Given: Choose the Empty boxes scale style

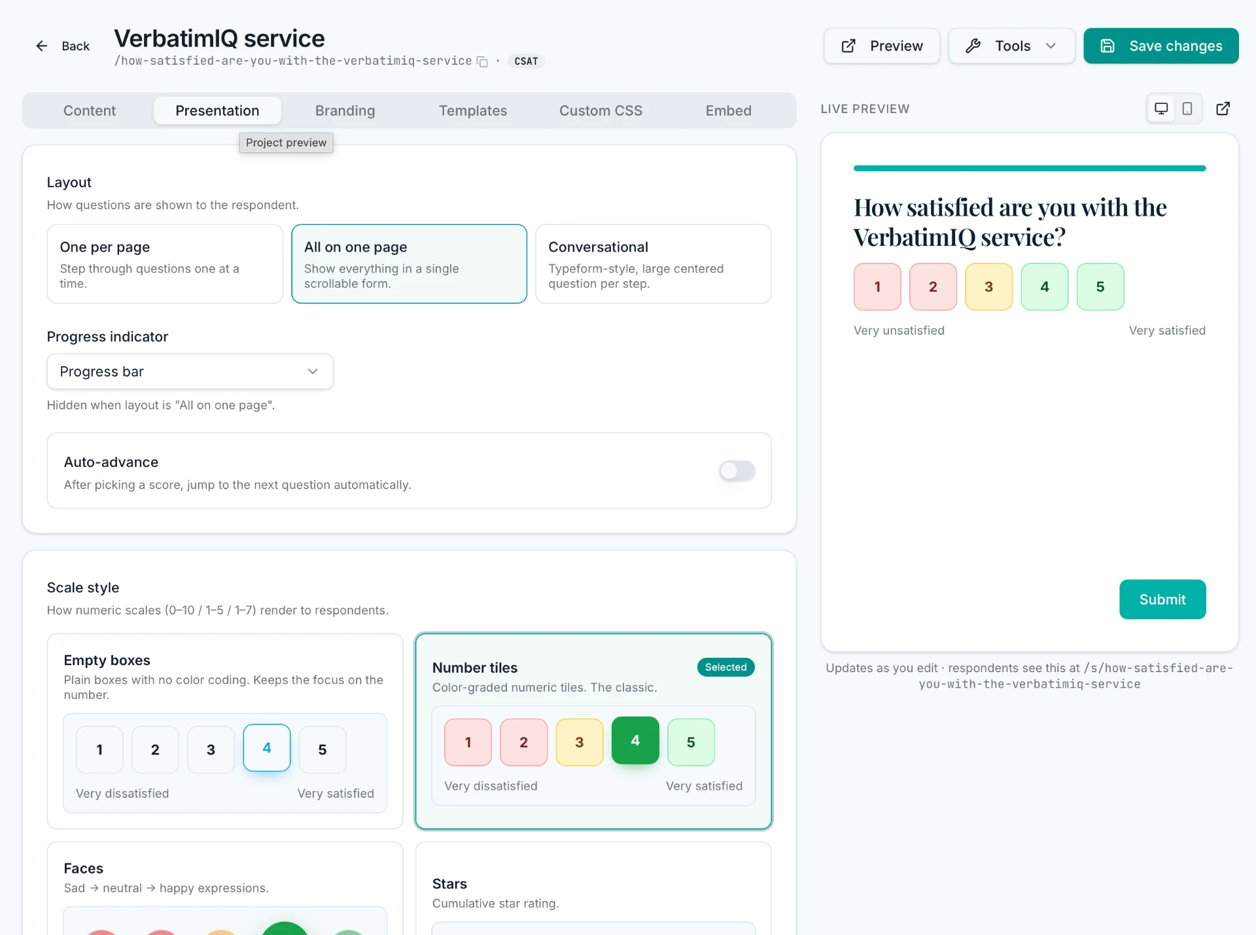Looking at the screenshot, I should (x=225, y=731).
